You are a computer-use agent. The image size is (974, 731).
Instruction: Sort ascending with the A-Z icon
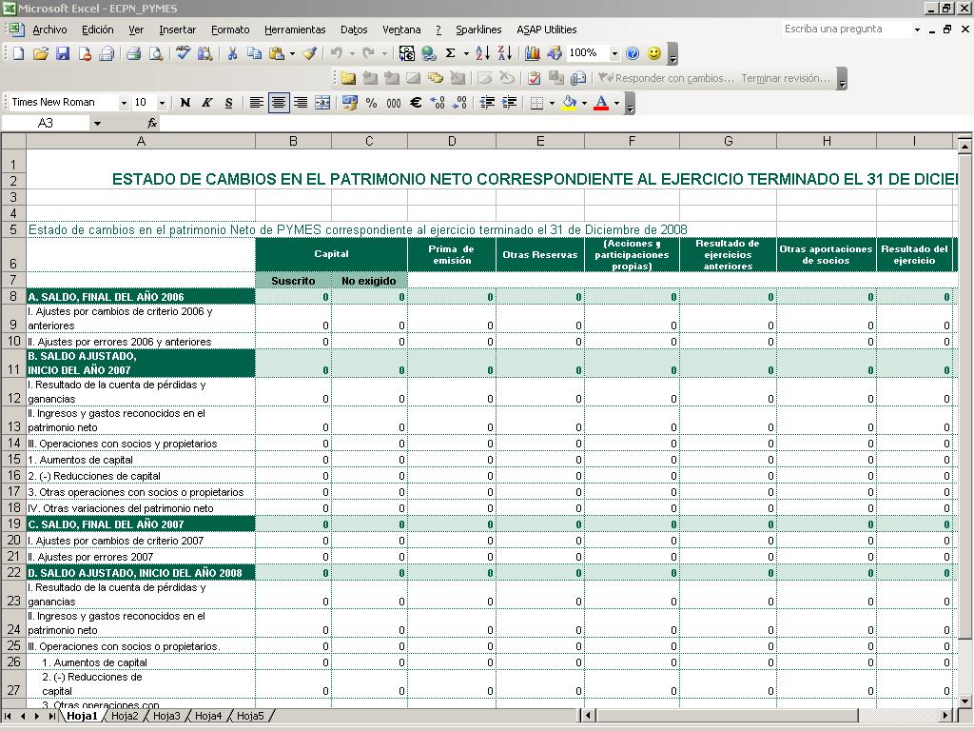pos(482,54)
